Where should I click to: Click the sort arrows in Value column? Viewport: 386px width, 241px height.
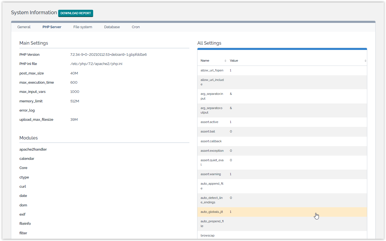click(365, 61)
